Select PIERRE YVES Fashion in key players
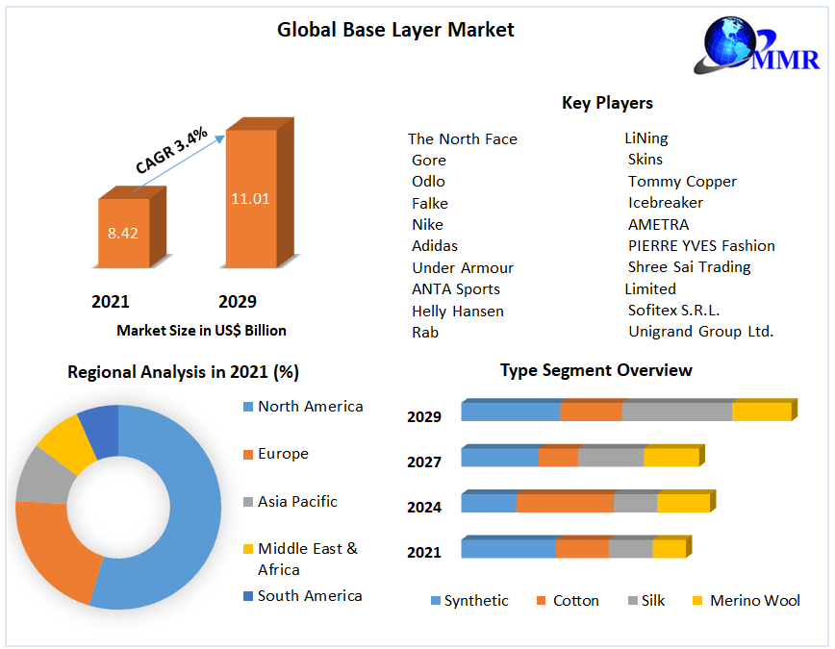Viewport: 835px width, 649px height. click(701, 246)
